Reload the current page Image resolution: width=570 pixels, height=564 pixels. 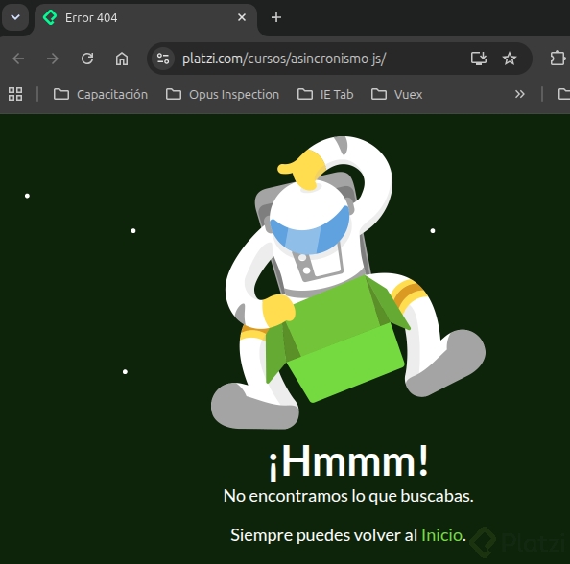(x=87, y=59)
